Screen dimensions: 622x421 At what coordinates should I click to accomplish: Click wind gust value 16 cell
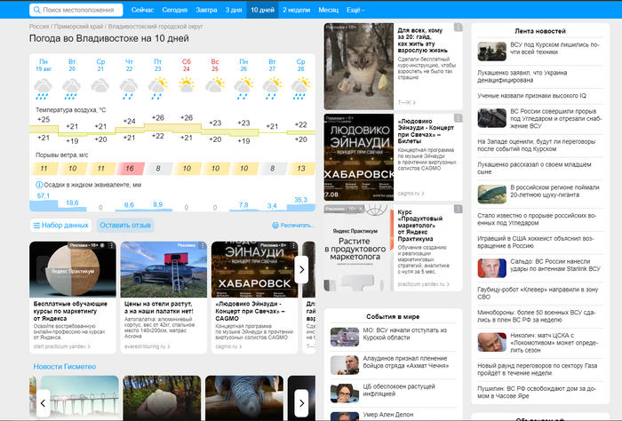130,169
